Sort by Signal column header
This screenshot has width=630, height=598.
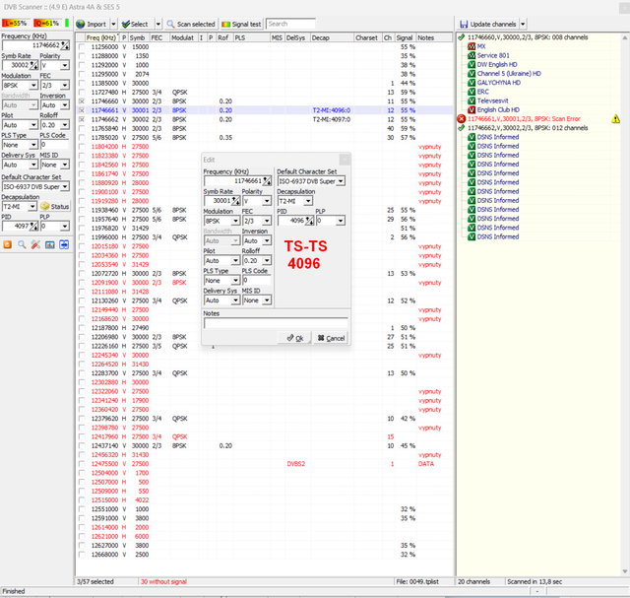pyautogui.click(x=405, y=37)
